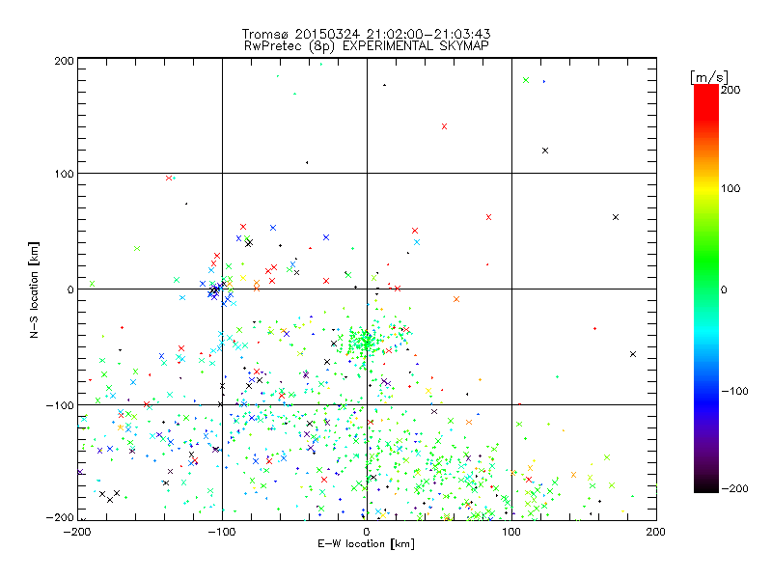Viewport: 772px width, 579px height.
Task: Select the "E-W location [km]" axis label
Action: (367, 543)
